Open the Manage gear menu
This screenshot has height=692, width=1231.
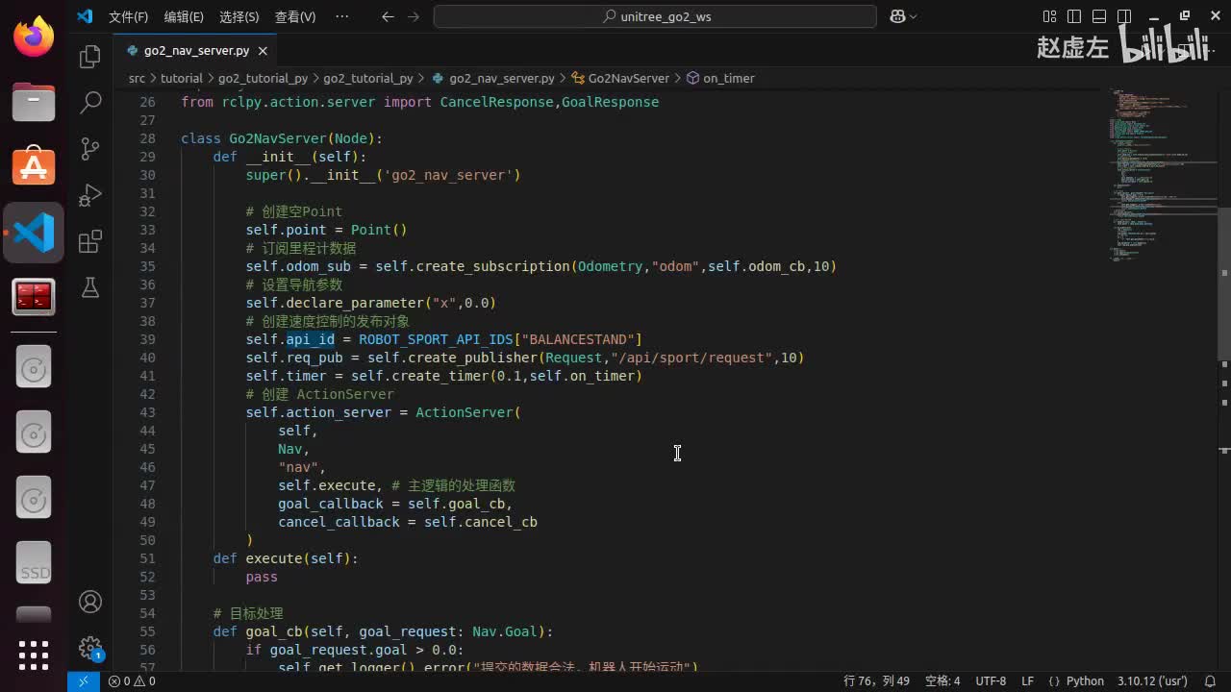coord(90,647)
